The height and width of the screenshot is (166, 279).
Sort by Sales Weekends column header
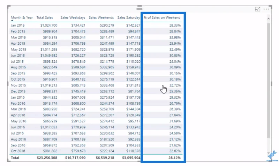pos(101,17)
